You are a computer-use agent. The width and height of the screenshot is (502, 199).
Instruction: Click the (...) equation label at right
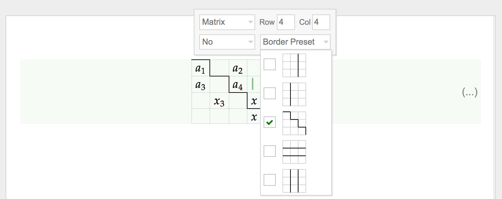click(x=470, y=92)
